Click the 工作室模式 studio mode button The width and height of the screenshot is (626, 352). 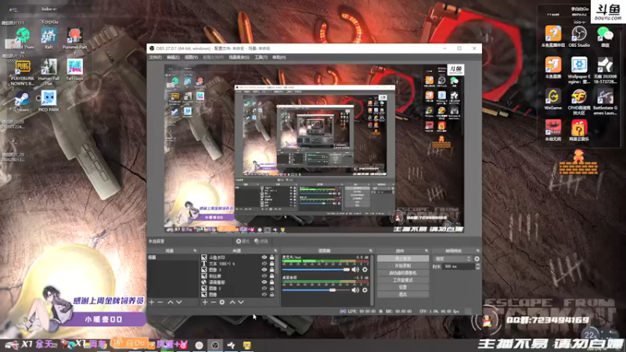402,280
